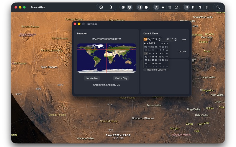This screenshot has width=236, height=147.
Task: Click the Uzboi Vallis map label
Action: coord(202,115)
